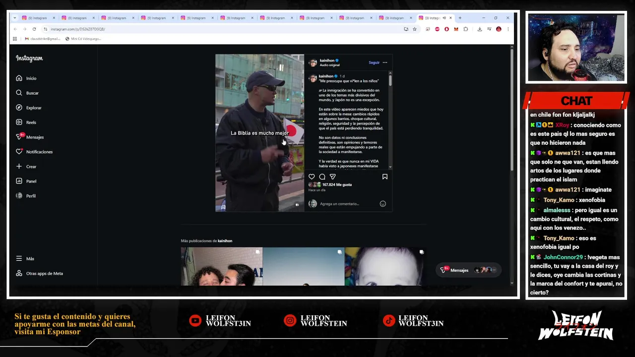Open the 167.824 Me gusta likes list

[337, 184]
